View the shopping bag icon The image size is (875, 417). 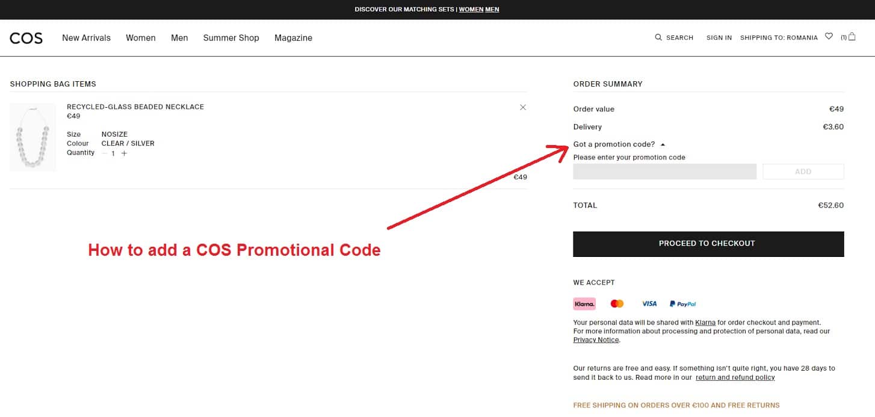852,37
